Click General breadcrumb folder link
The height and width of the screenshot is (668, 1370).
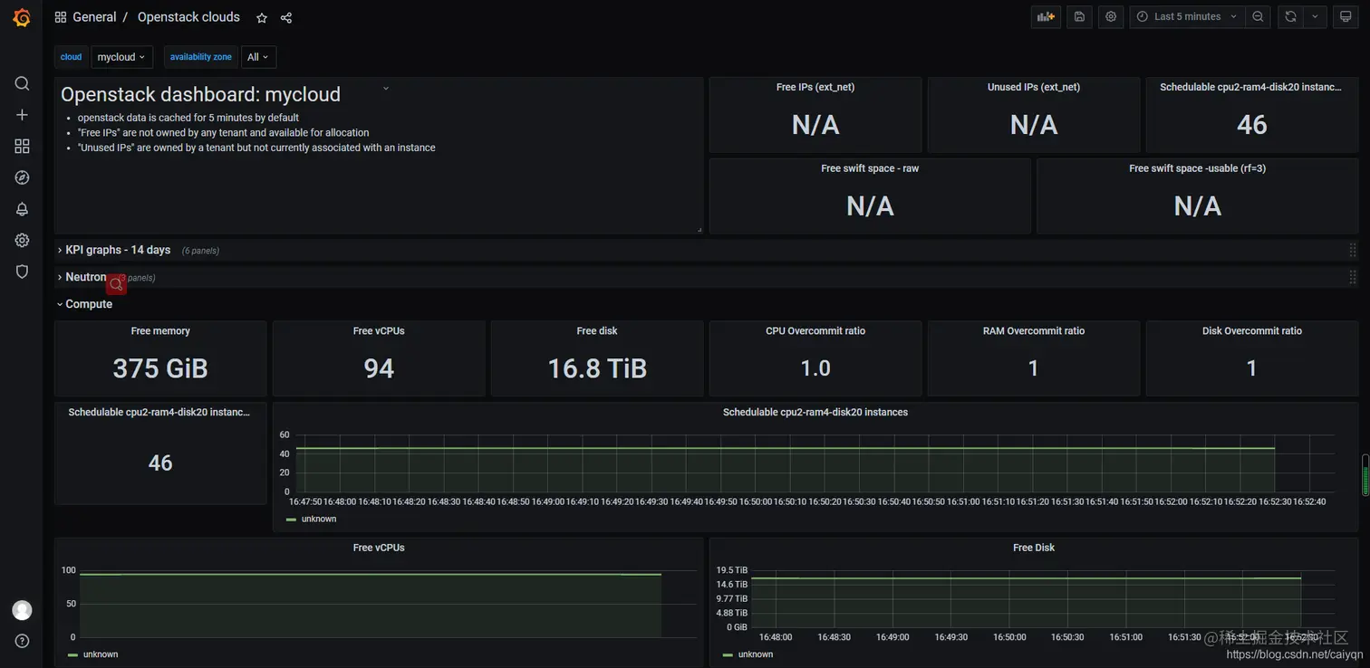pyautogui.click(x=94, y=17)
